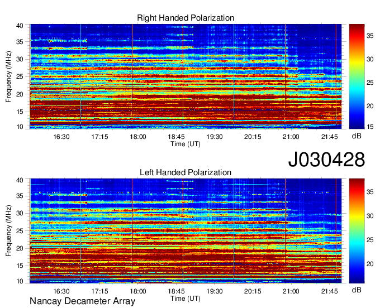Image resolution: width=380 pixels, height=308 pixels.
Task: Click the '35' frequency tick on Right Handed plot
Action: coord(20,42)
